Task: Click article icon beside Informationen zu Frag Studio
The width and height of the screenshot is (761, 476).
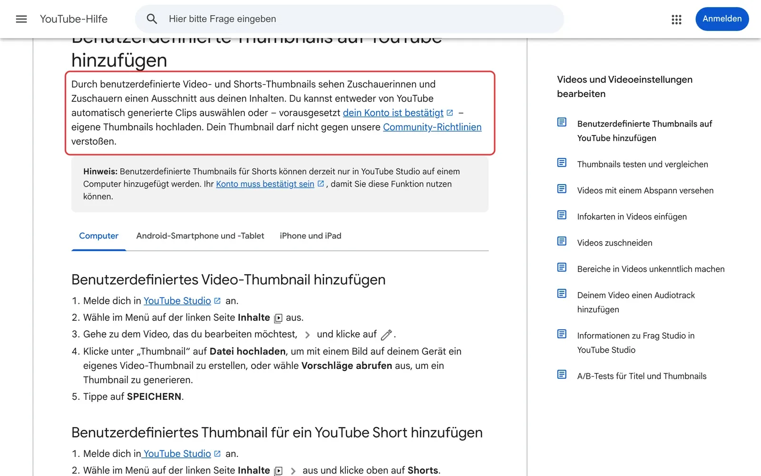Action: tap(562, 334)
